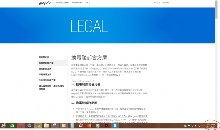Select 道路救援方案 in the sidebar
The width and height of the screenshot is (220, 130).
point(45,69)
